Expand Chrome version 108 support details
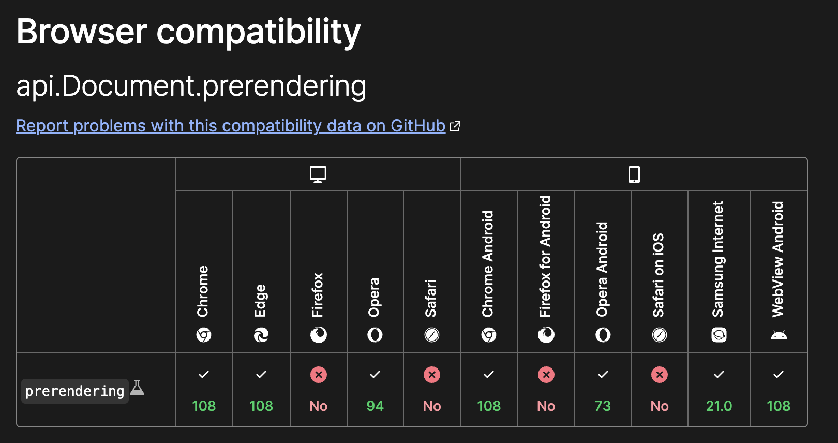The width and height of the screenshot is (838, 443). pos(204,390)
